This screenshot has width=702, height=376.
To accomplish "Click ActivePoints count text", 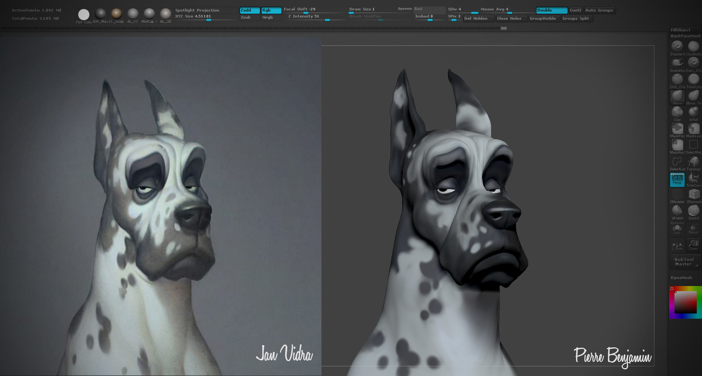I will pyautogui.click(x=36, y=10).
